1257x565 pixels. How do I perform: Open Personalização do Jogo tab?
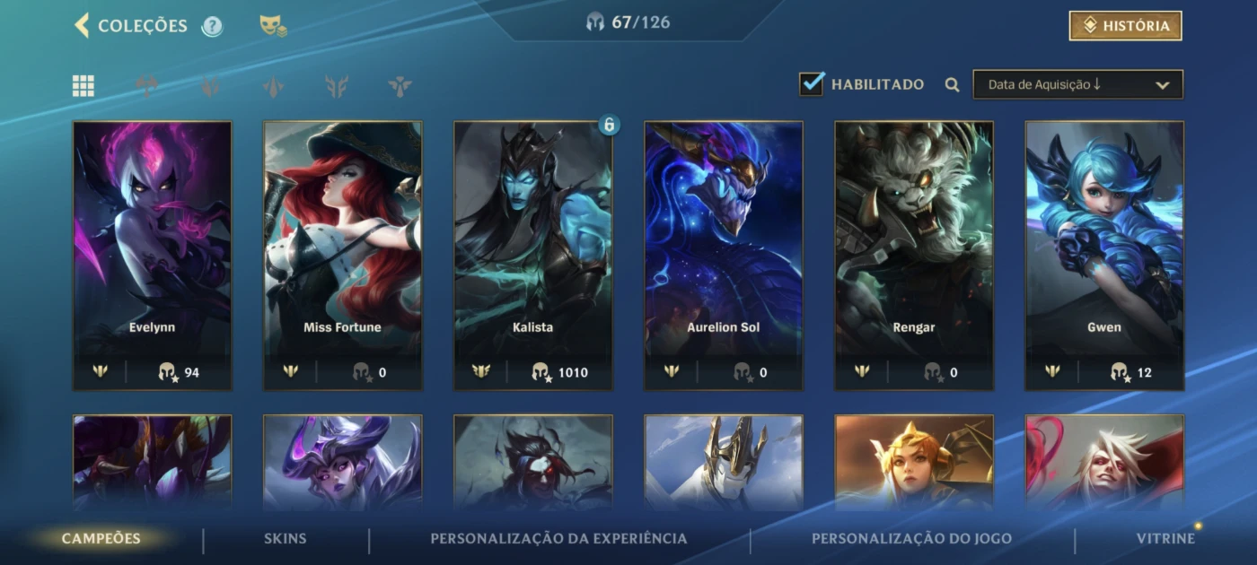pyautogui.click(x=911, y=539)
